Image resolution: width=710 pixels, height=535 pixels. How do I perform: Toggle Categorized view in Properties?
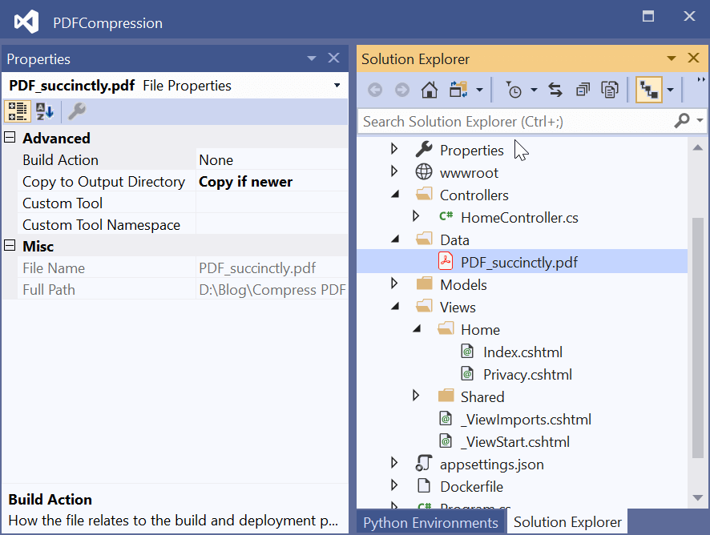click(18, 111)
